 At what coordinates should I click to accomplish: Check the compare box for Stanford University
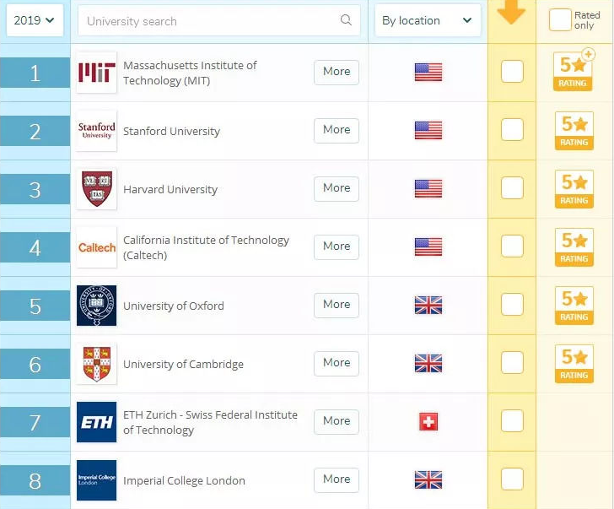[x=512, y=130]
